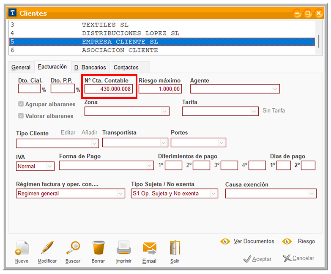
Task: Expand the Zona dropdown
Action: click(x=165, y=111)
